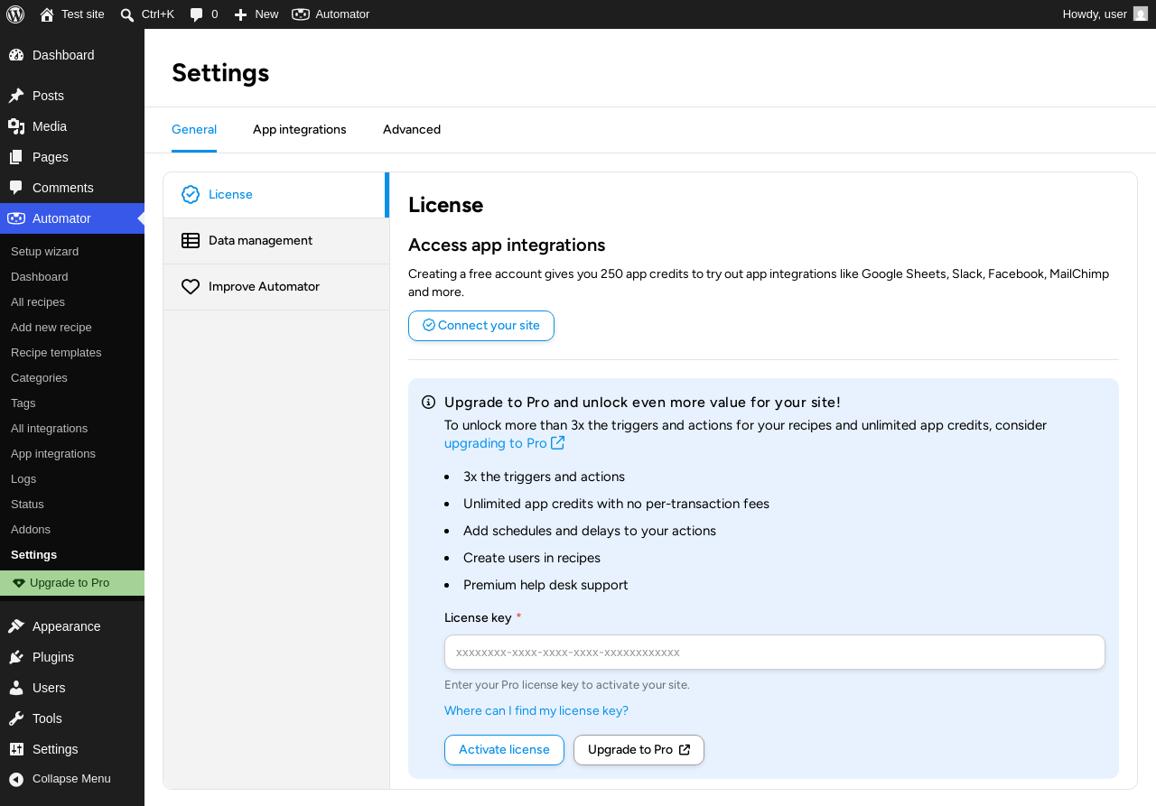The image size is (1156, 806).
Task: Click the WordPress logo icon
Action: pyautogui.click(x=15, y=14)
